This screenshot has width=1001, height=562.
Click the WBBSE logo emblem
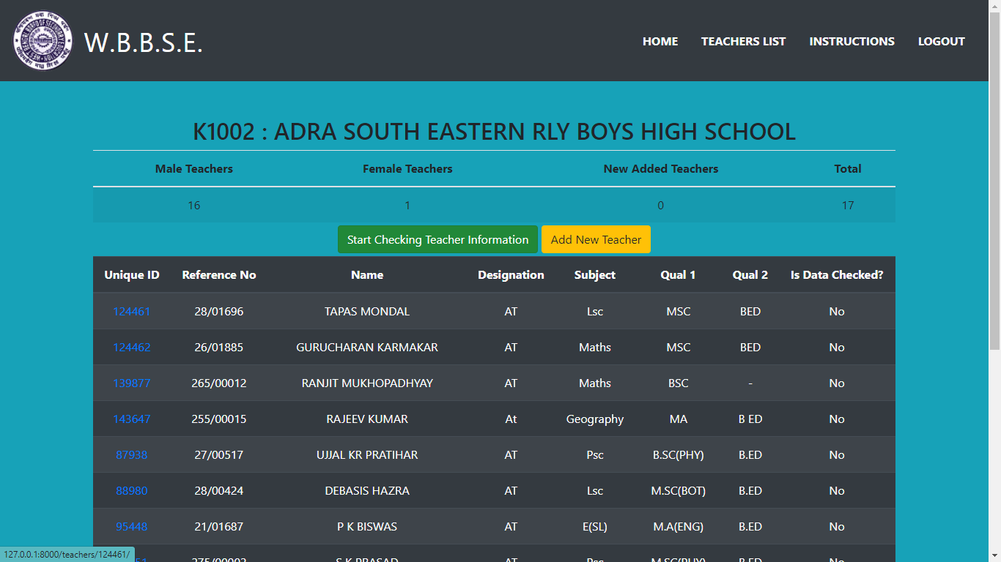(43, 41)
